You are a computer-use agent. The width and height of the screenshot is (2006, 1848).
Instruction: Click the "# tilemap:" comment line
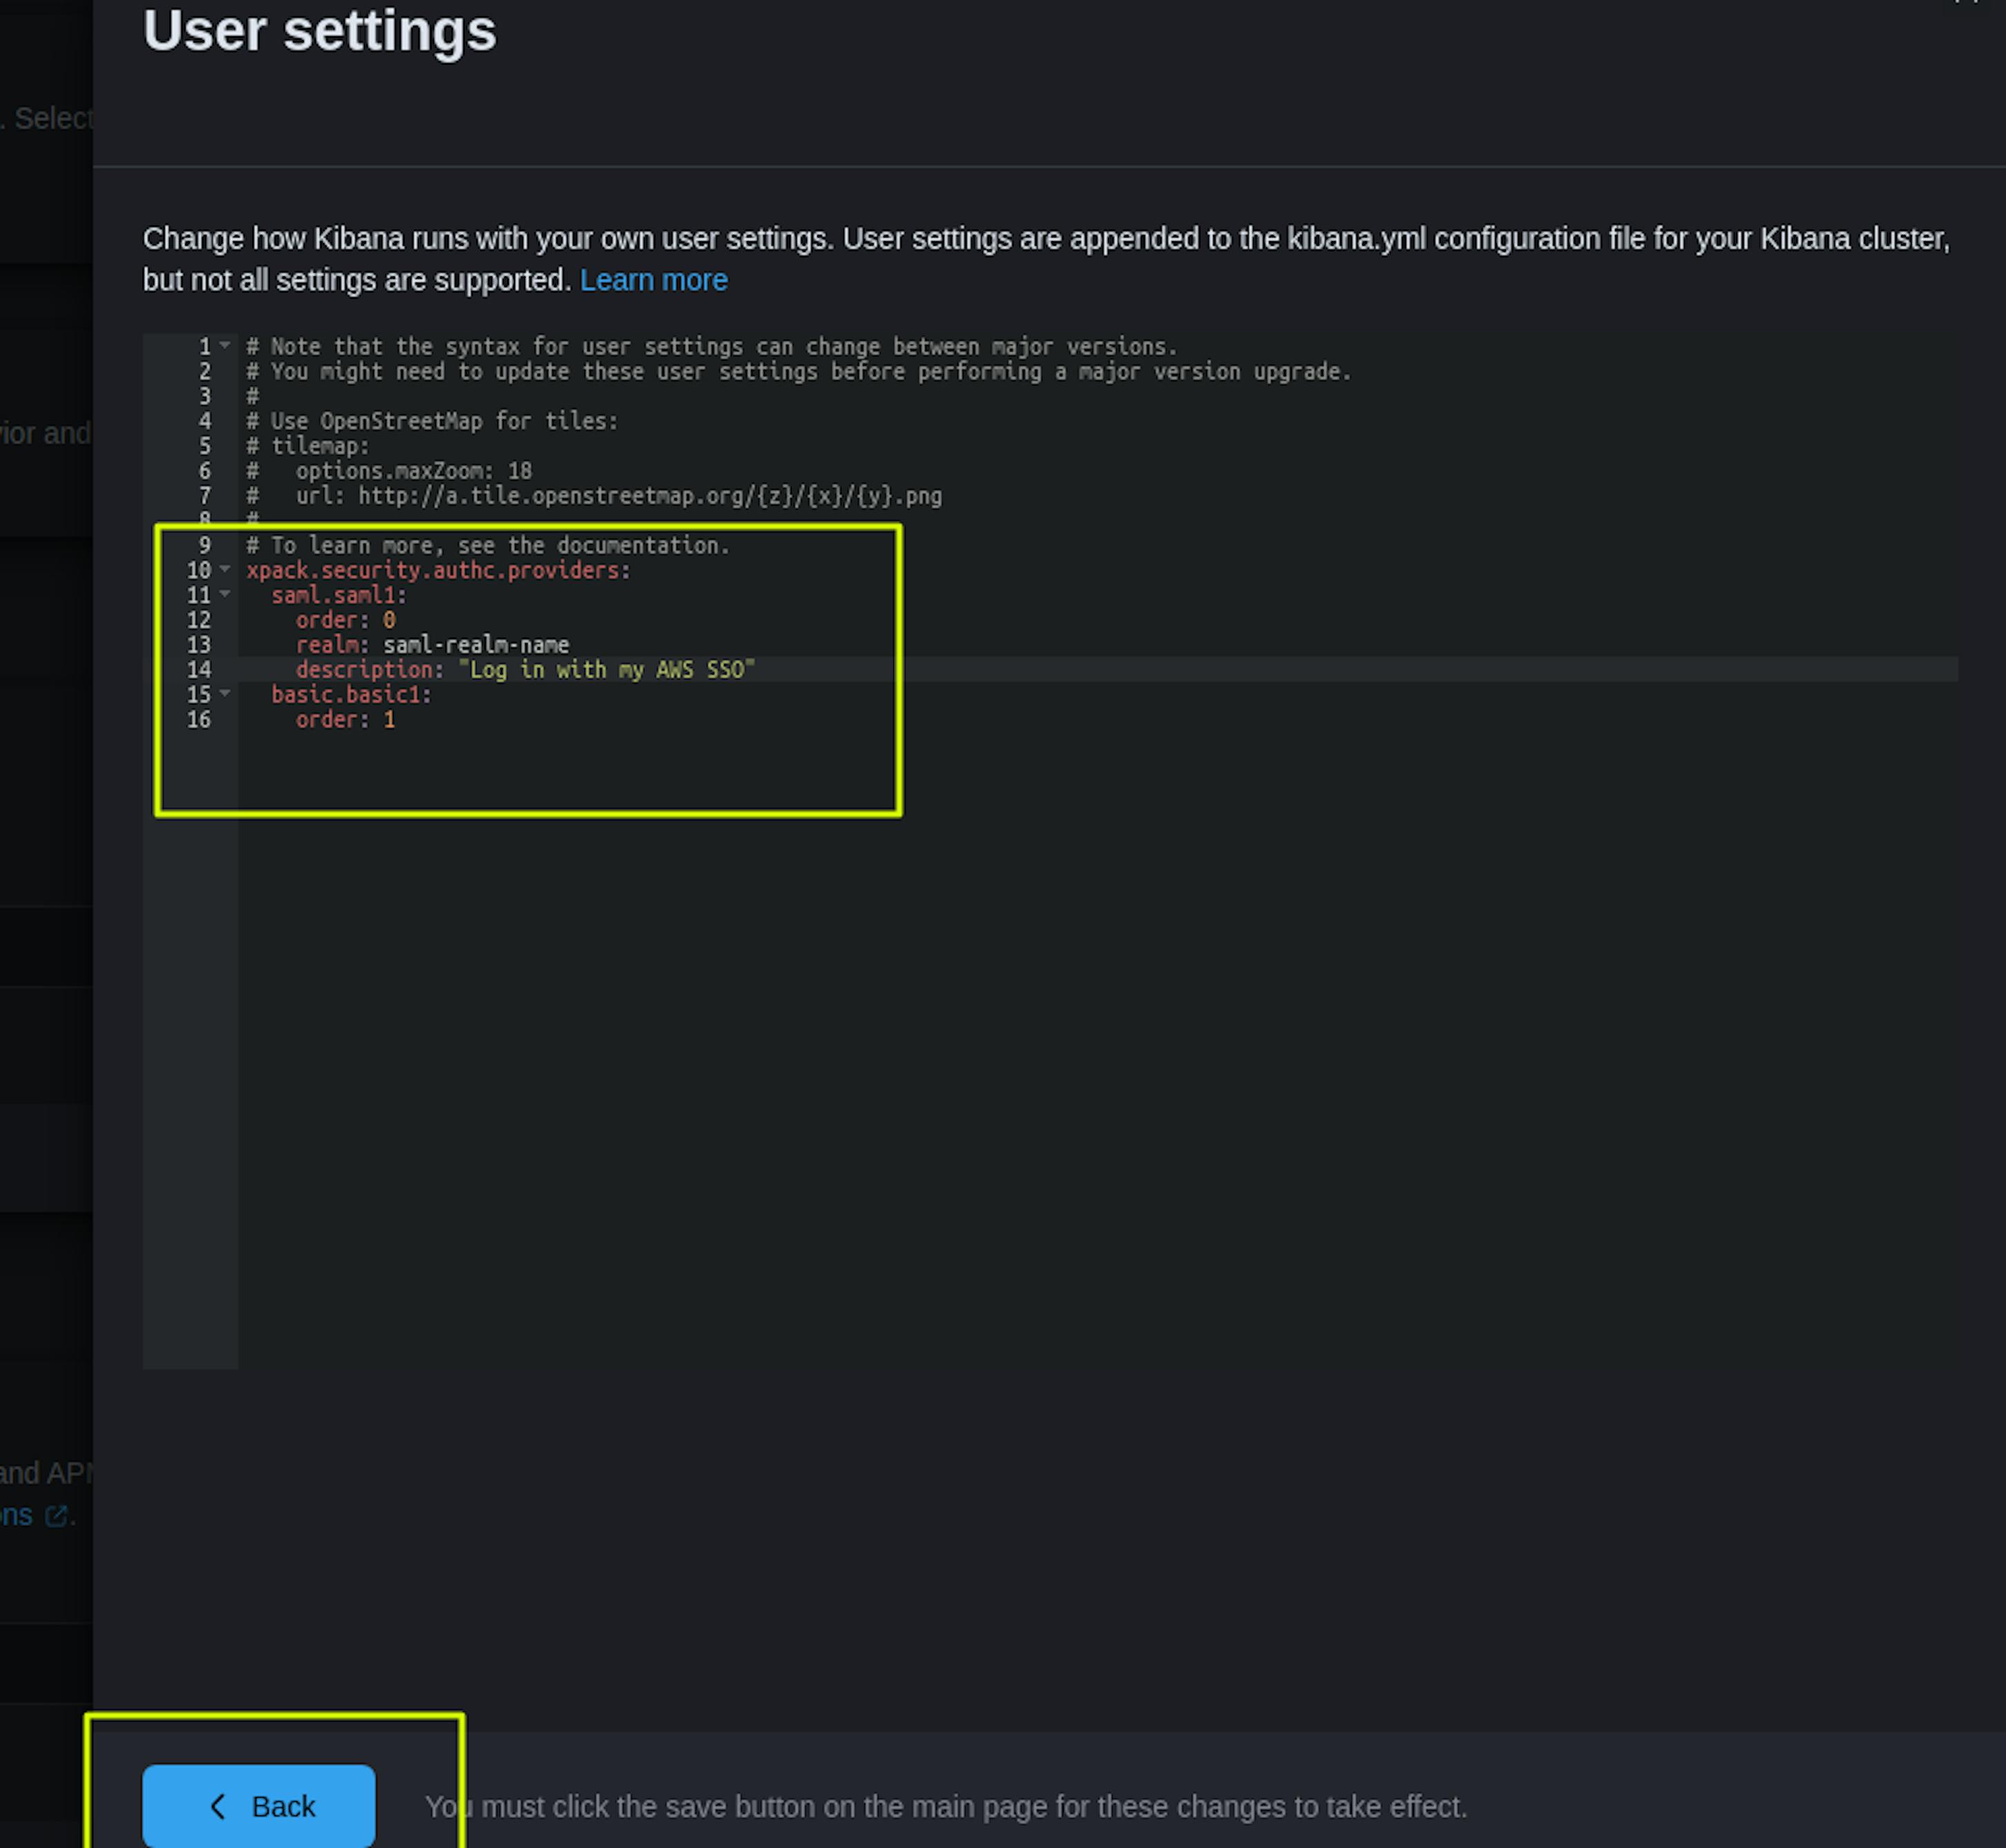pos(308,446)
